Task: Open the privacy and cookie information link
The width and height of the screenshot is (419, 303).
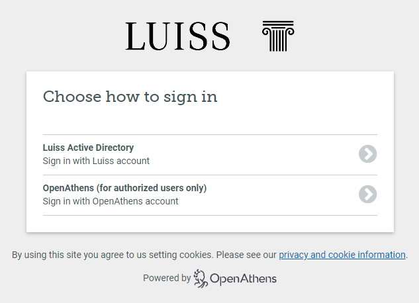Action: point(342,255)
